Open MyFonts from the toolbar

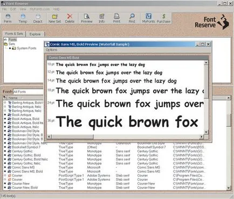coord(148,18)
